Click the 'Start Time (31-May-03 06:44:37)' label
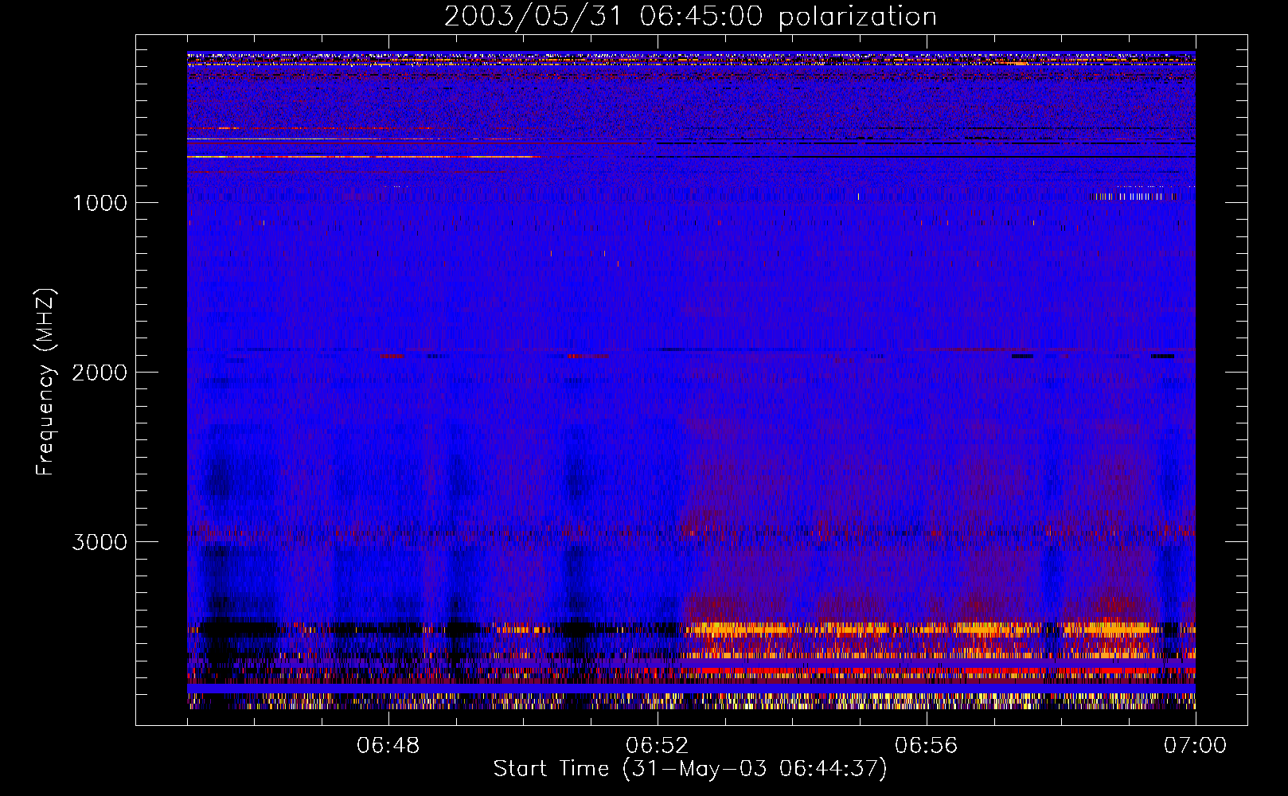Image resolution: width=1288 pixels, height=796 pixels. tap(690, 769)
